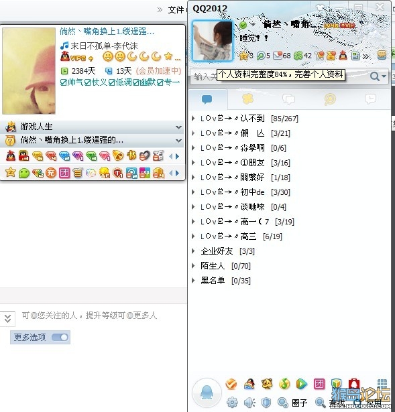Launch the QQ Live play icon

pos(302,384)
